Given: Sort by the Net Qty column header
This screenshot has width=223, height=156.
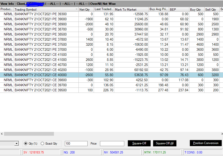Looking at the screenshot, I should [86, 9].
